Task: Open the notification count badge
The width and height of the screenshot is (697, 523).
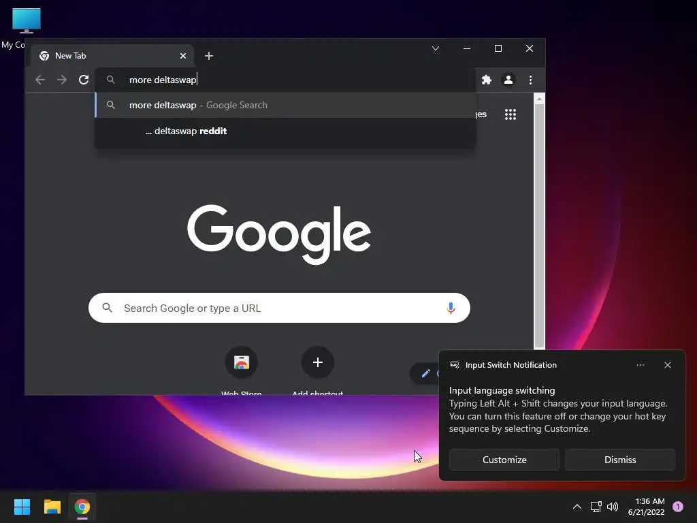Action: [678, 507]
